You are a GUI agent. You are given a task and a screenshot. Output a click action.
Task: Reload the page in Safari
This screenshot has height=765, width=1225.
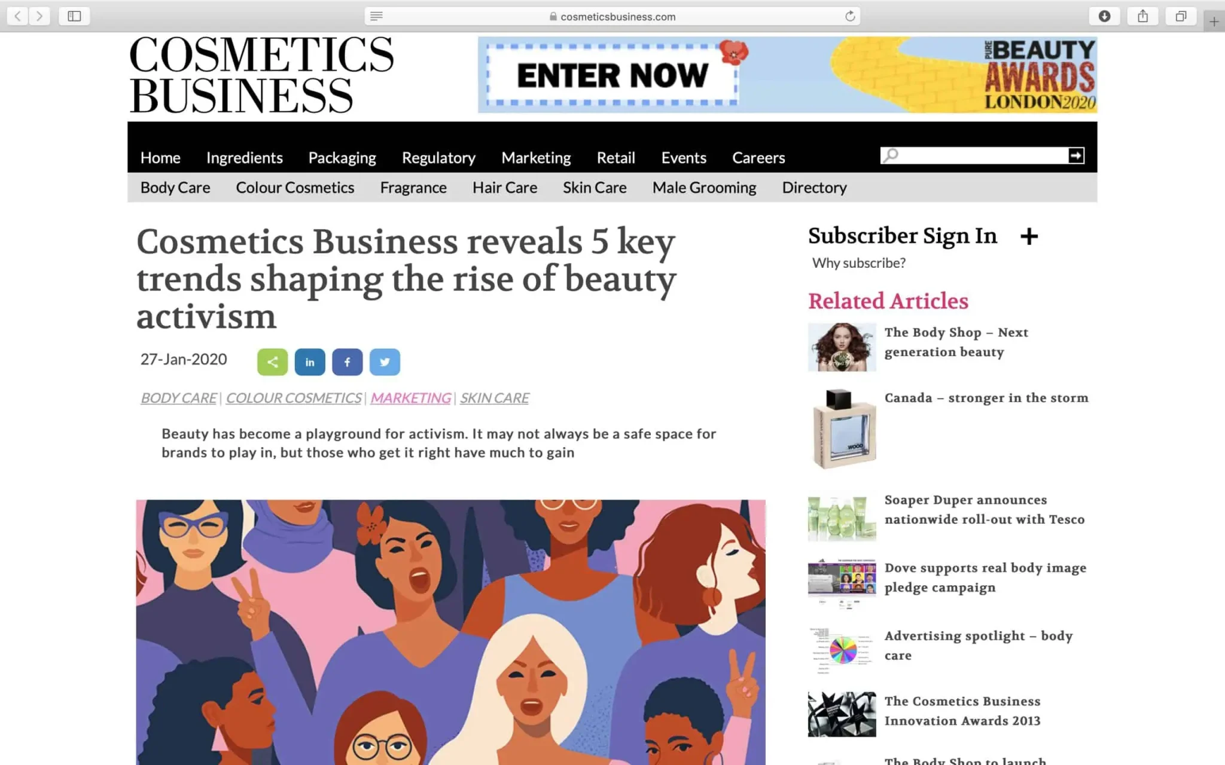click(849, 16)
